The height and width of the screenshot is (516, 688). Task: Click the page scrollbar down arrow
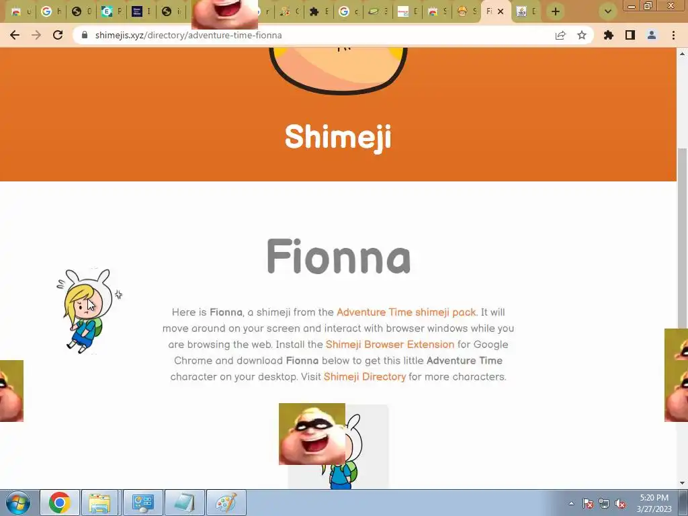[683, 483]
